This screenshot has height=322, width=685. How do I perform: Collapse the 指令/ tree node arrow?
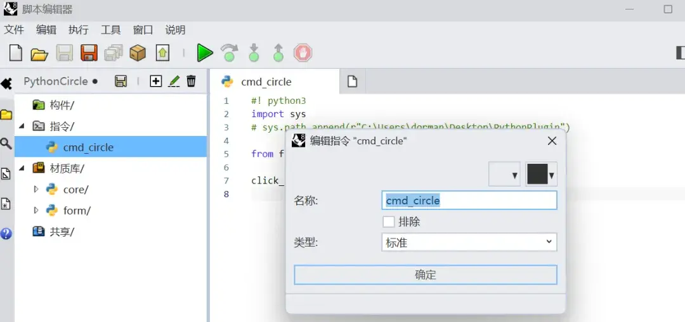(22, 127)
